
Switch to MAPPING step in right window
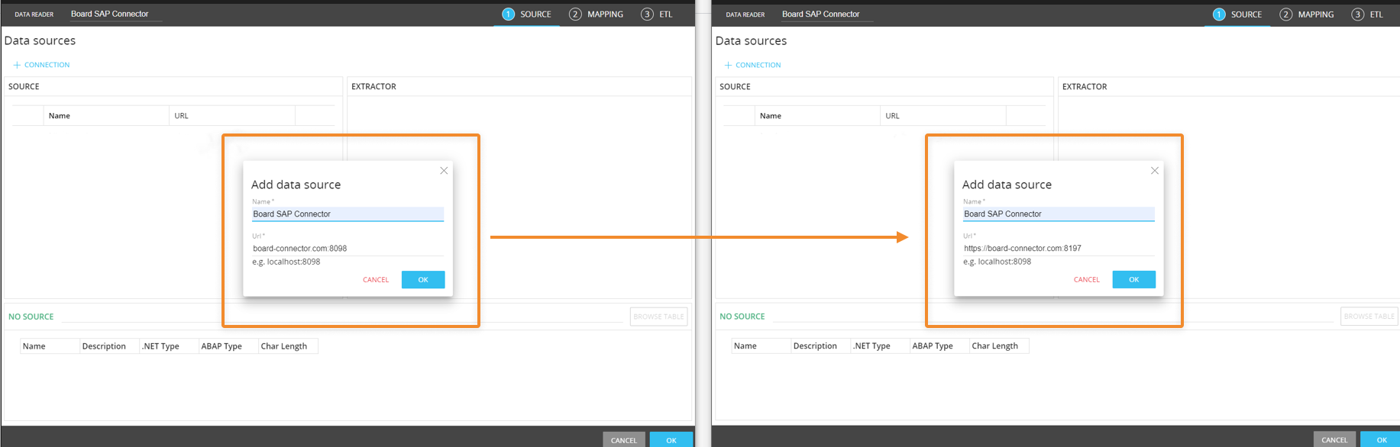[1307, 14]
